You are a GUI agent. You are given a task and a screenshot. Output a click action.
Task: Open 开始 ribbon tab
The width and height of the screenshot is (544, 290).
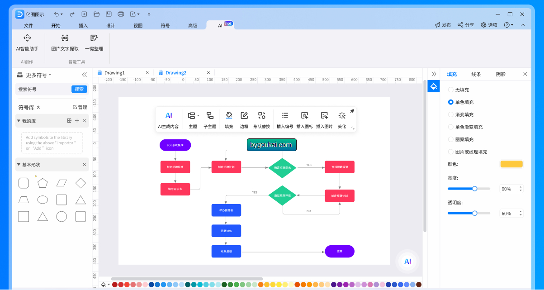pos(56,25)
